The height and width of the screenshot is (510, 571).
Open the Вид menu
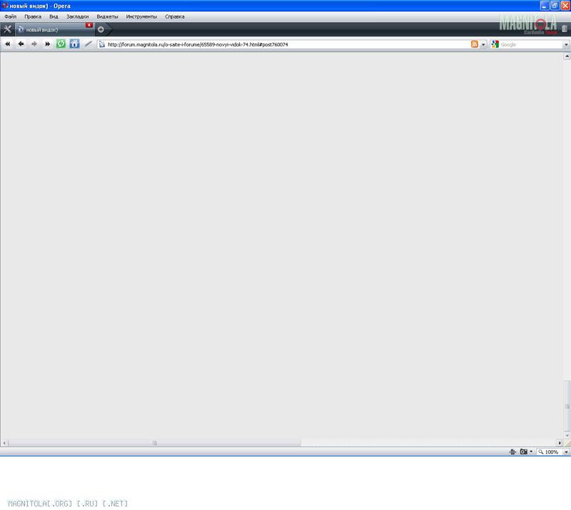point(54,16)
